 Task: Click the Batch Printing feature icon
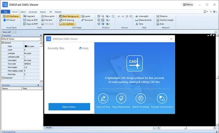(x=141, y=98)
